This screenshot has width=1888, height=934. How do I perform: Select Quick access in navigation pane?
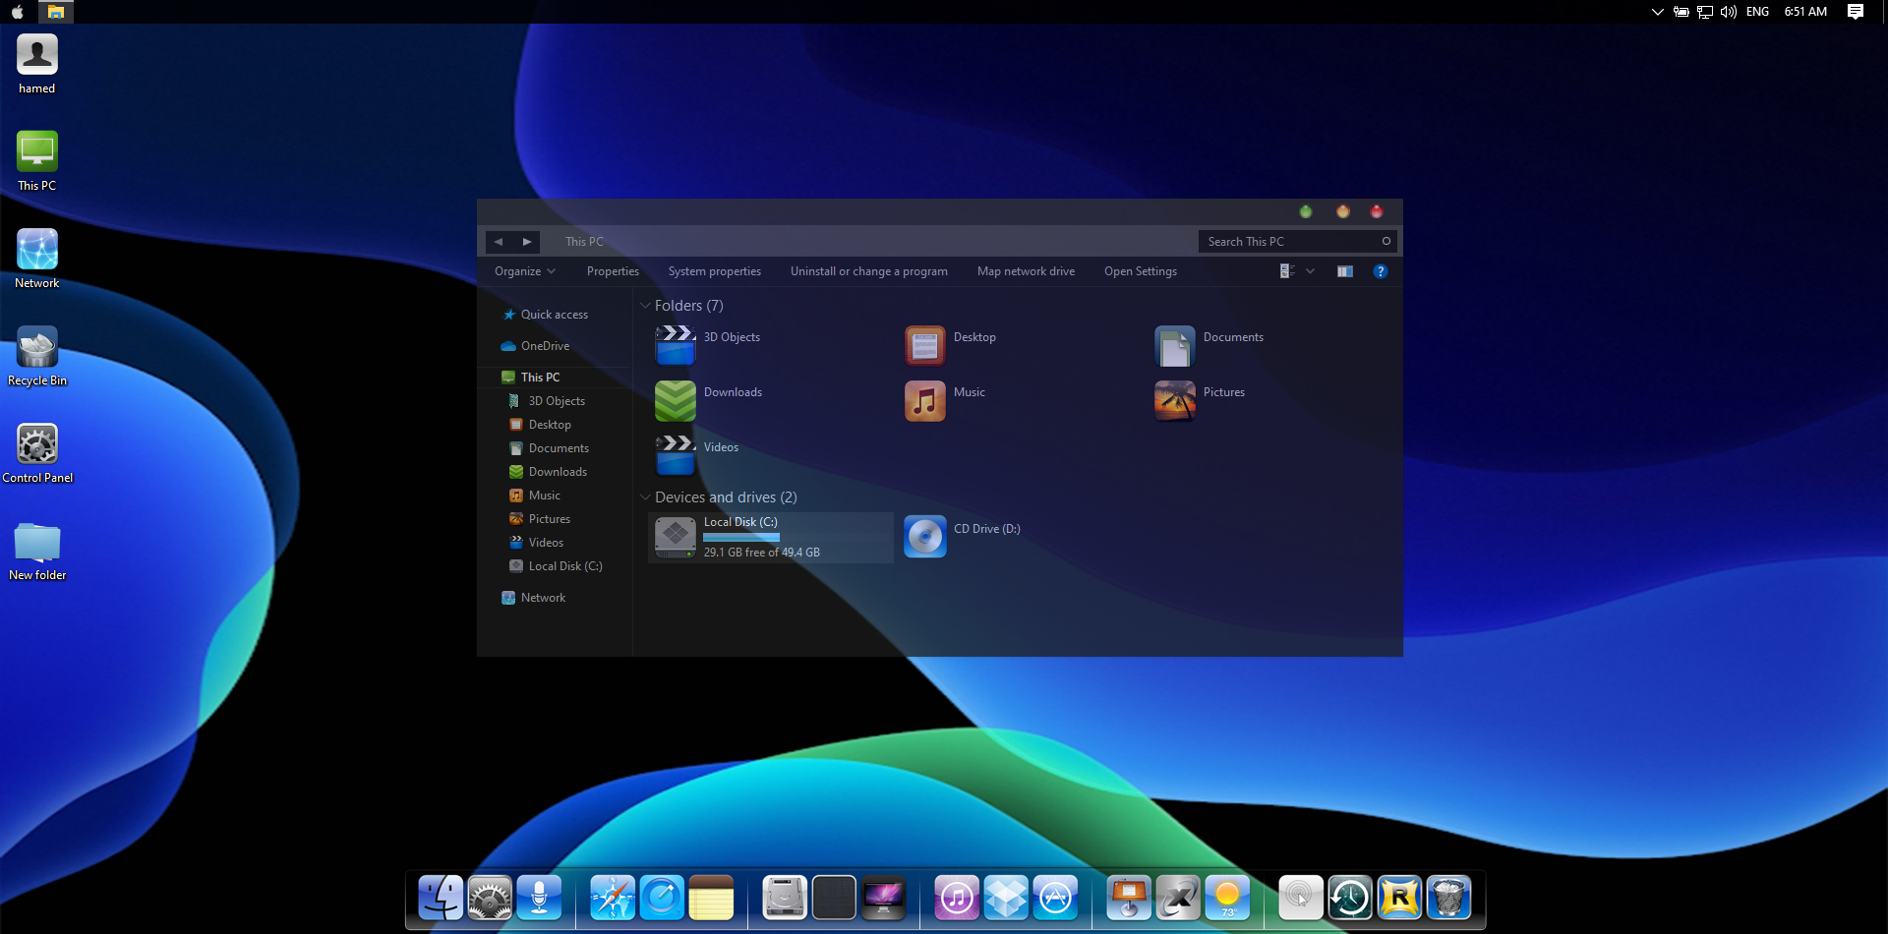[554, 315]
